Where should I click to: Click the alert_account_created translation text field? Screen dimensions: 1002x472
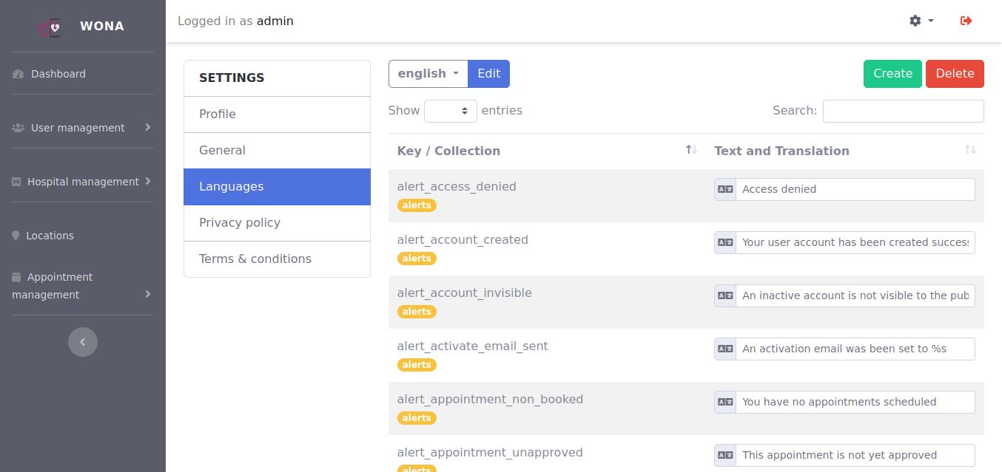855,242
